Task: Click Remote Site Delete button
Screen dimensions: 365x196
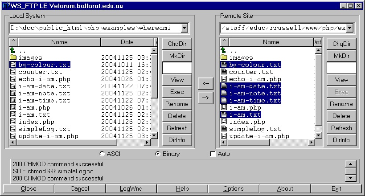Action: (341, 116)
